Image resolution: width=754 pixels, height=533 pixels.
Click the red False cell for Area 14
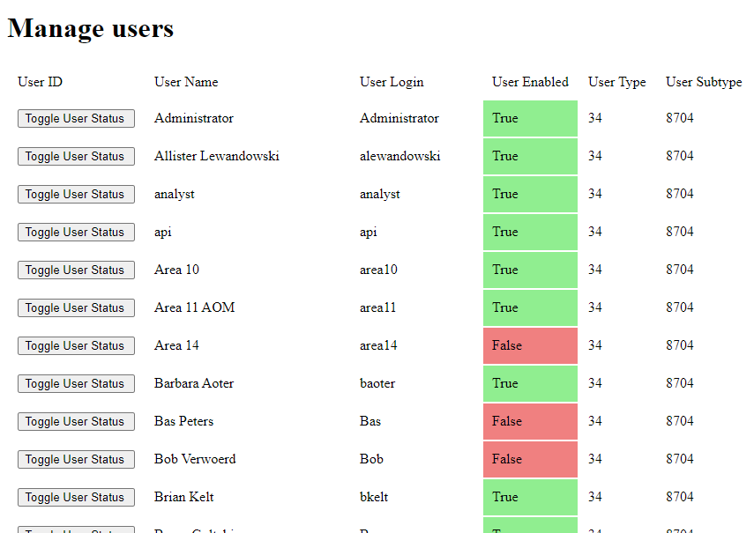coord(529,345)
